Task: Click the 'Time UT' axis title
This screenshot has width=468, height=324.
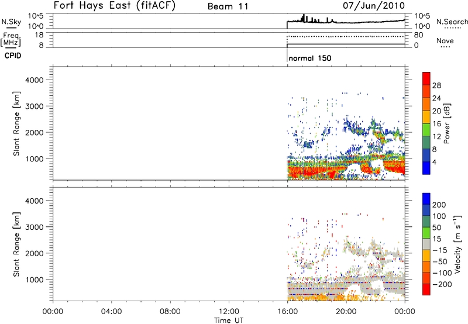Action: (229, 320)
